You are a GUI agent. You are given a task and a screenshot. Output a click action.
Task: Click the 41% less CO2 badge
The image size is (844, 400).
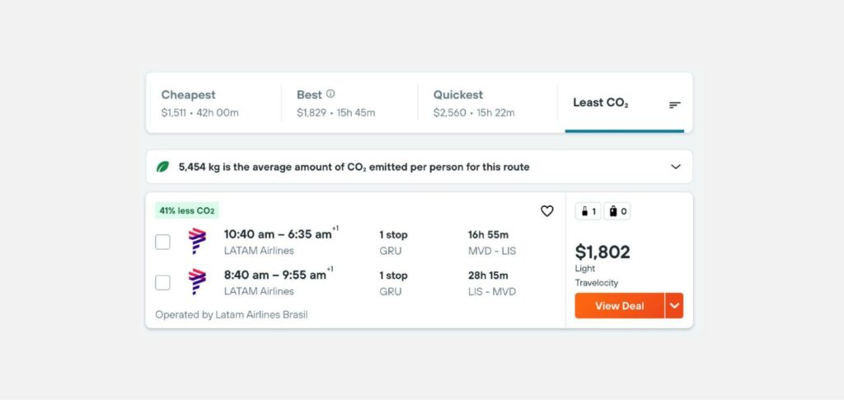point(187,210)
